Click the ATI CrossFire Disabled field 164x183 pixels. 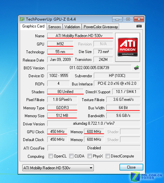coord(94,148)
